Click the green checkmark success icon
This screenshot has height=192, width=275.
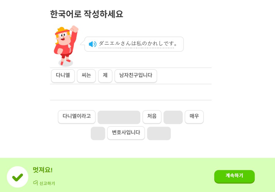pos(17,177)
